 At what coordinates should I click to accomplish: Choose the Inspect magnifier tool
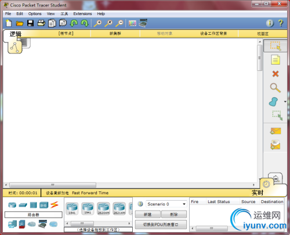point(275,88)
